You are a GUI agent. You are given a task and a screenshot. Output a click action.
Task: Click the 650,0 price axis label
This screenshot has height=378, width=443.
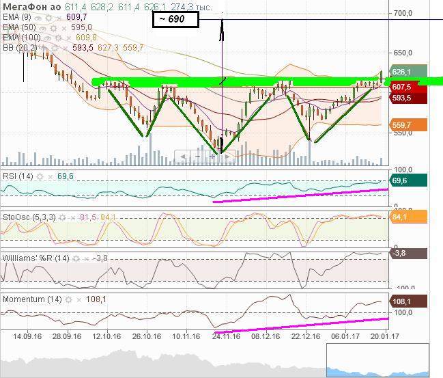click(x=403, y=53)
